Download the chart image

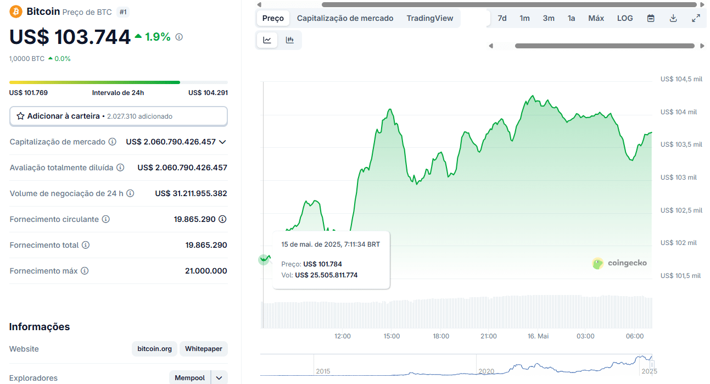[673, 18]
